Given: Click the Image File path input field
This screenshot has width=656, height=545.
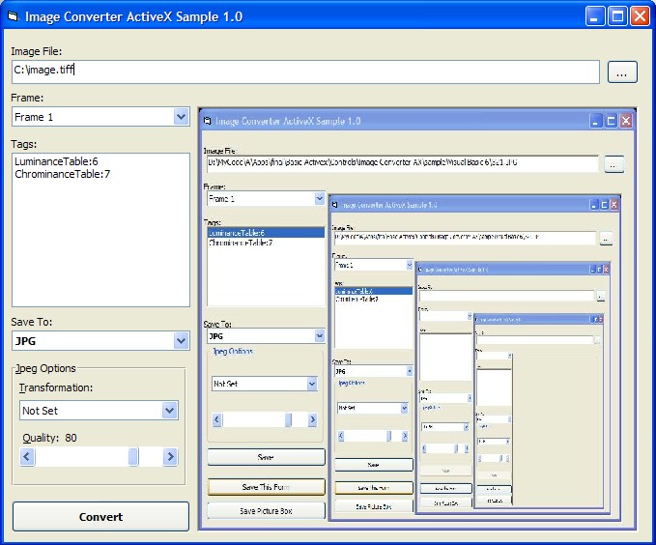Looking at the screenshot, I should point(305,72).
